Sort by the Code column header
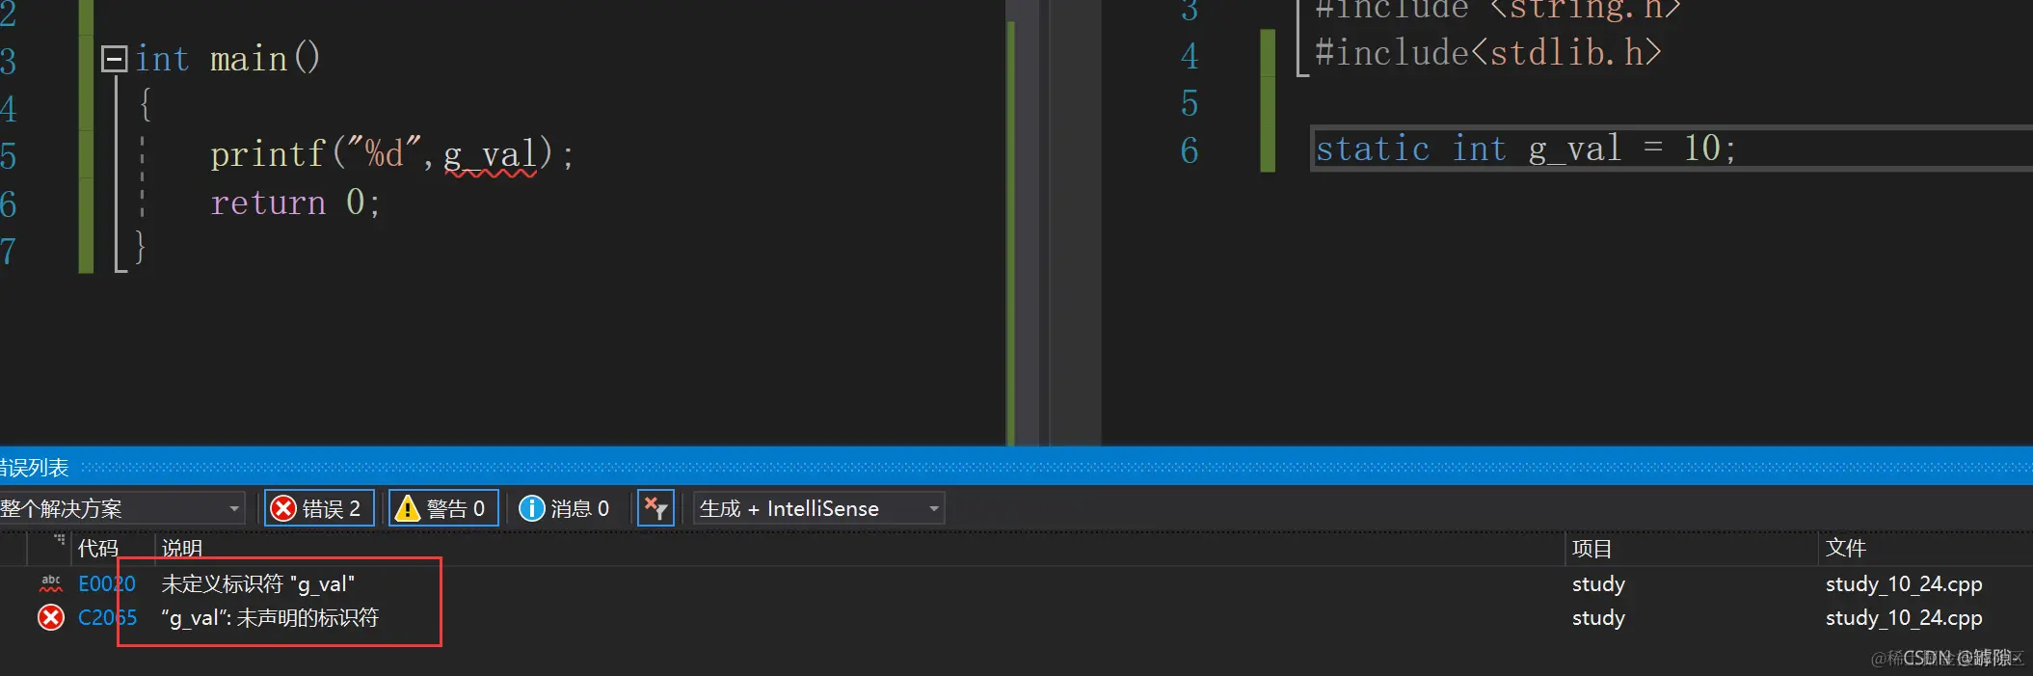 click(x=98, y=549)
